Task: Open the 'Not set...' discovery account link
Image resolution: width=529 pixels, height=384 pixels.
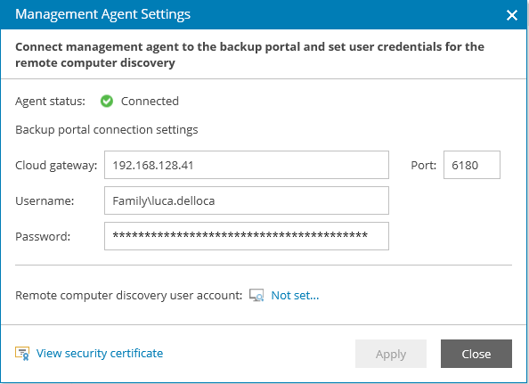Action: coord(295,295)
